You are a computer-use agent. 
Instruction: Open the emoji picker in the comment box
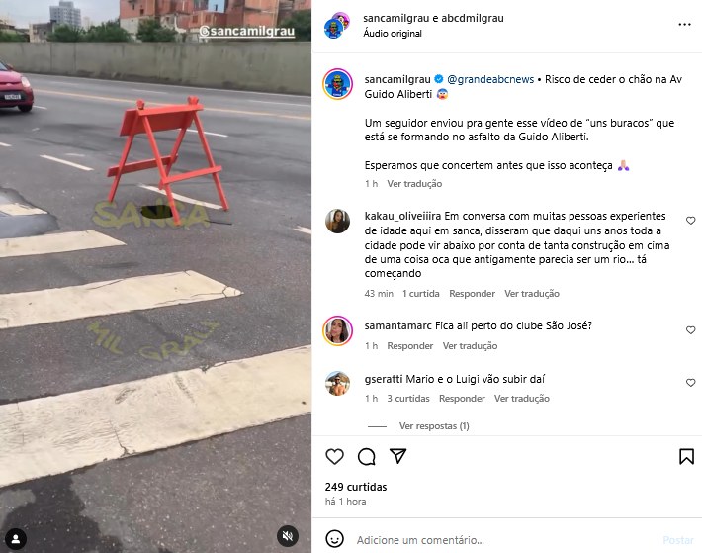pos(334,539)
